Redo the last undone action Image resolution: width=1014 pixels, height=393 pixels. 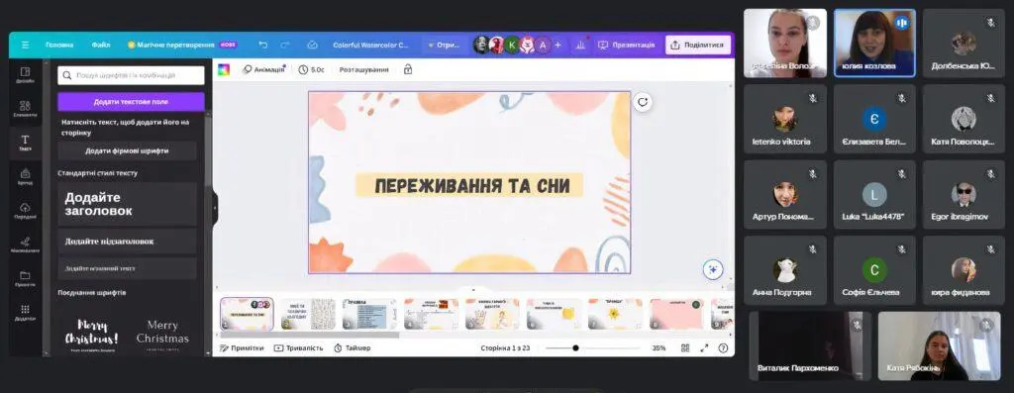285,46
